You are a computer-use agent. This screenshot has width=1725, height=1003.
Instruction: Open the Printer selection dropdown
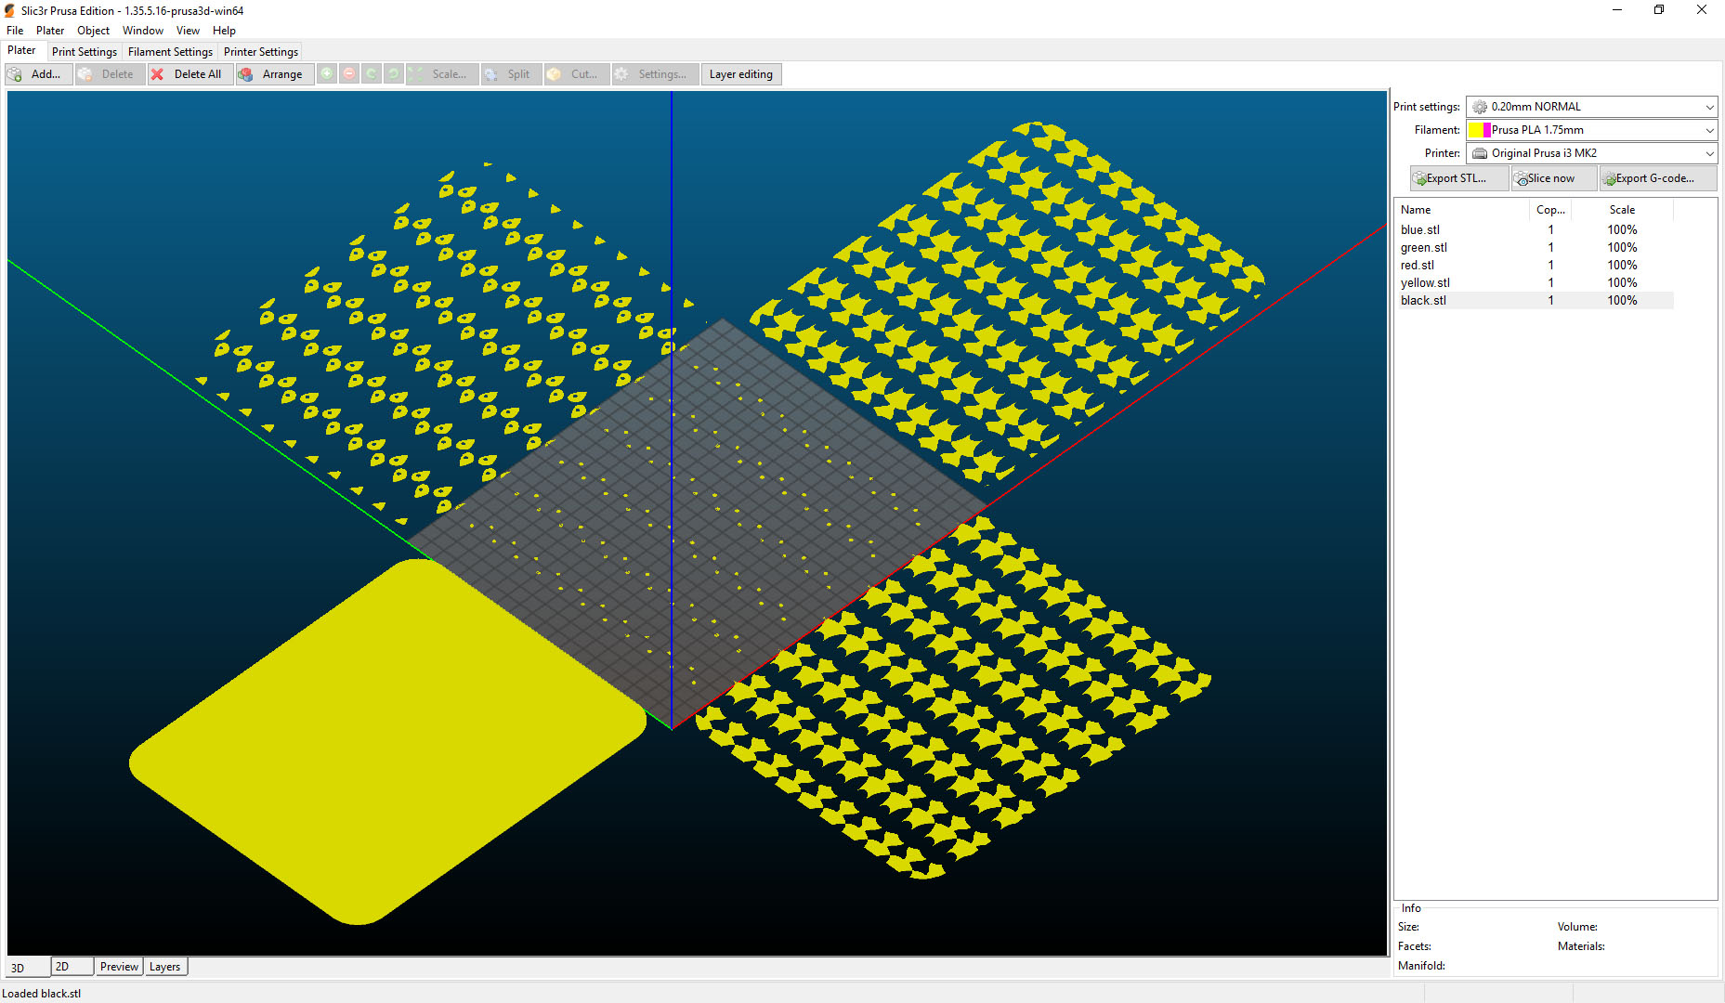1709,153
